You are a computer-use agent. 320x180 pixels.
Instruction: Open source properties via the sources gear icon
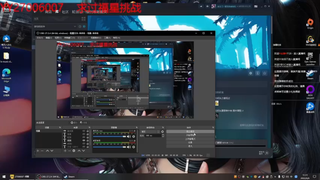click(74, 151)
